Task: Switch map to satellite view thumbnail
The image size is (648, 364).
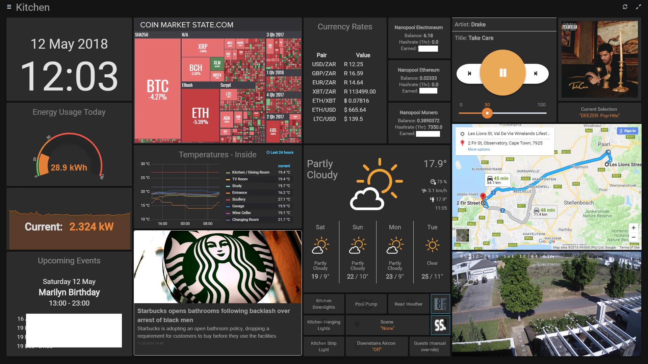Action: (462, 235)
